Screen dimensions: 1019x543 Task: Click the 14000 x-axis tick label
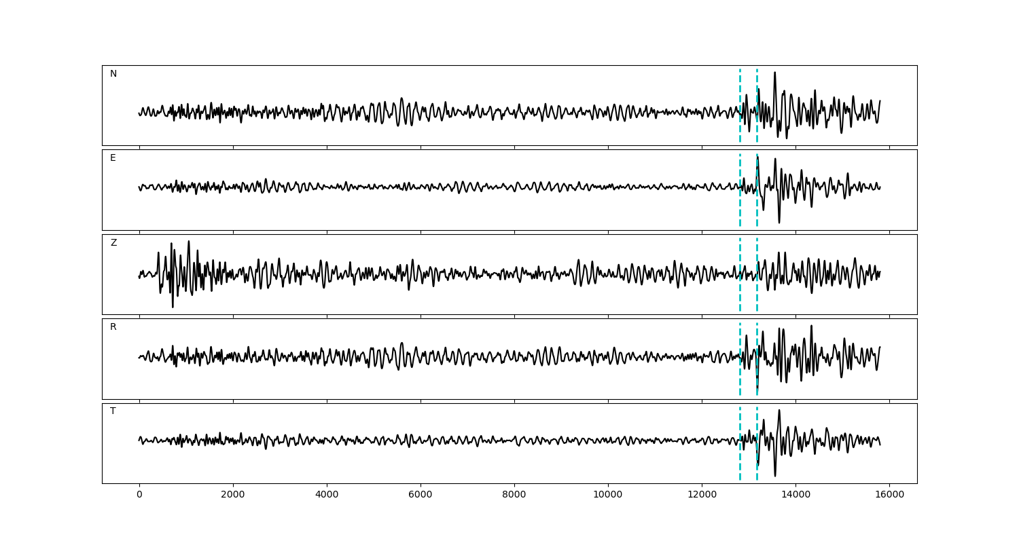pyautogui.click(x=795, y=495)
